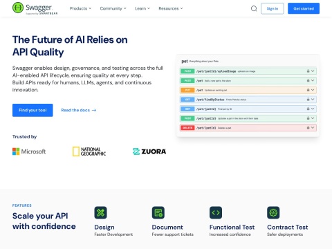Viewport: 332px width, 249px height.
Task: Click GET badge on findByStatus row
Action: [187, 100]
